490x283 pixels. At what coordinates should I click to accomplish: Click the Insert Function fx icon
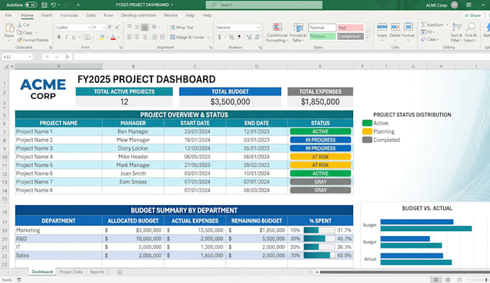(67, 57)
